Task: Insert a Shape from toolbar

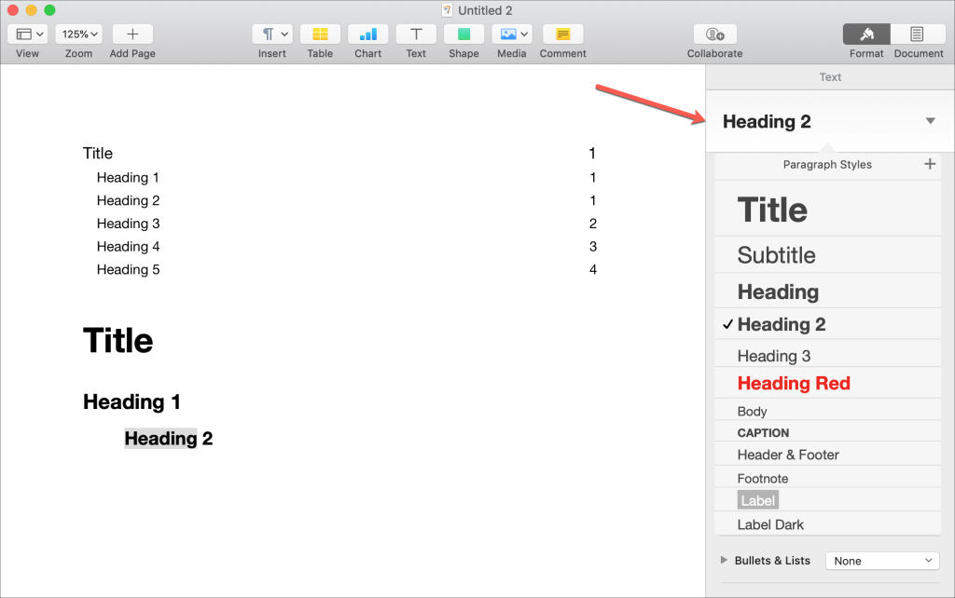Action: click(x=464, y=34)
